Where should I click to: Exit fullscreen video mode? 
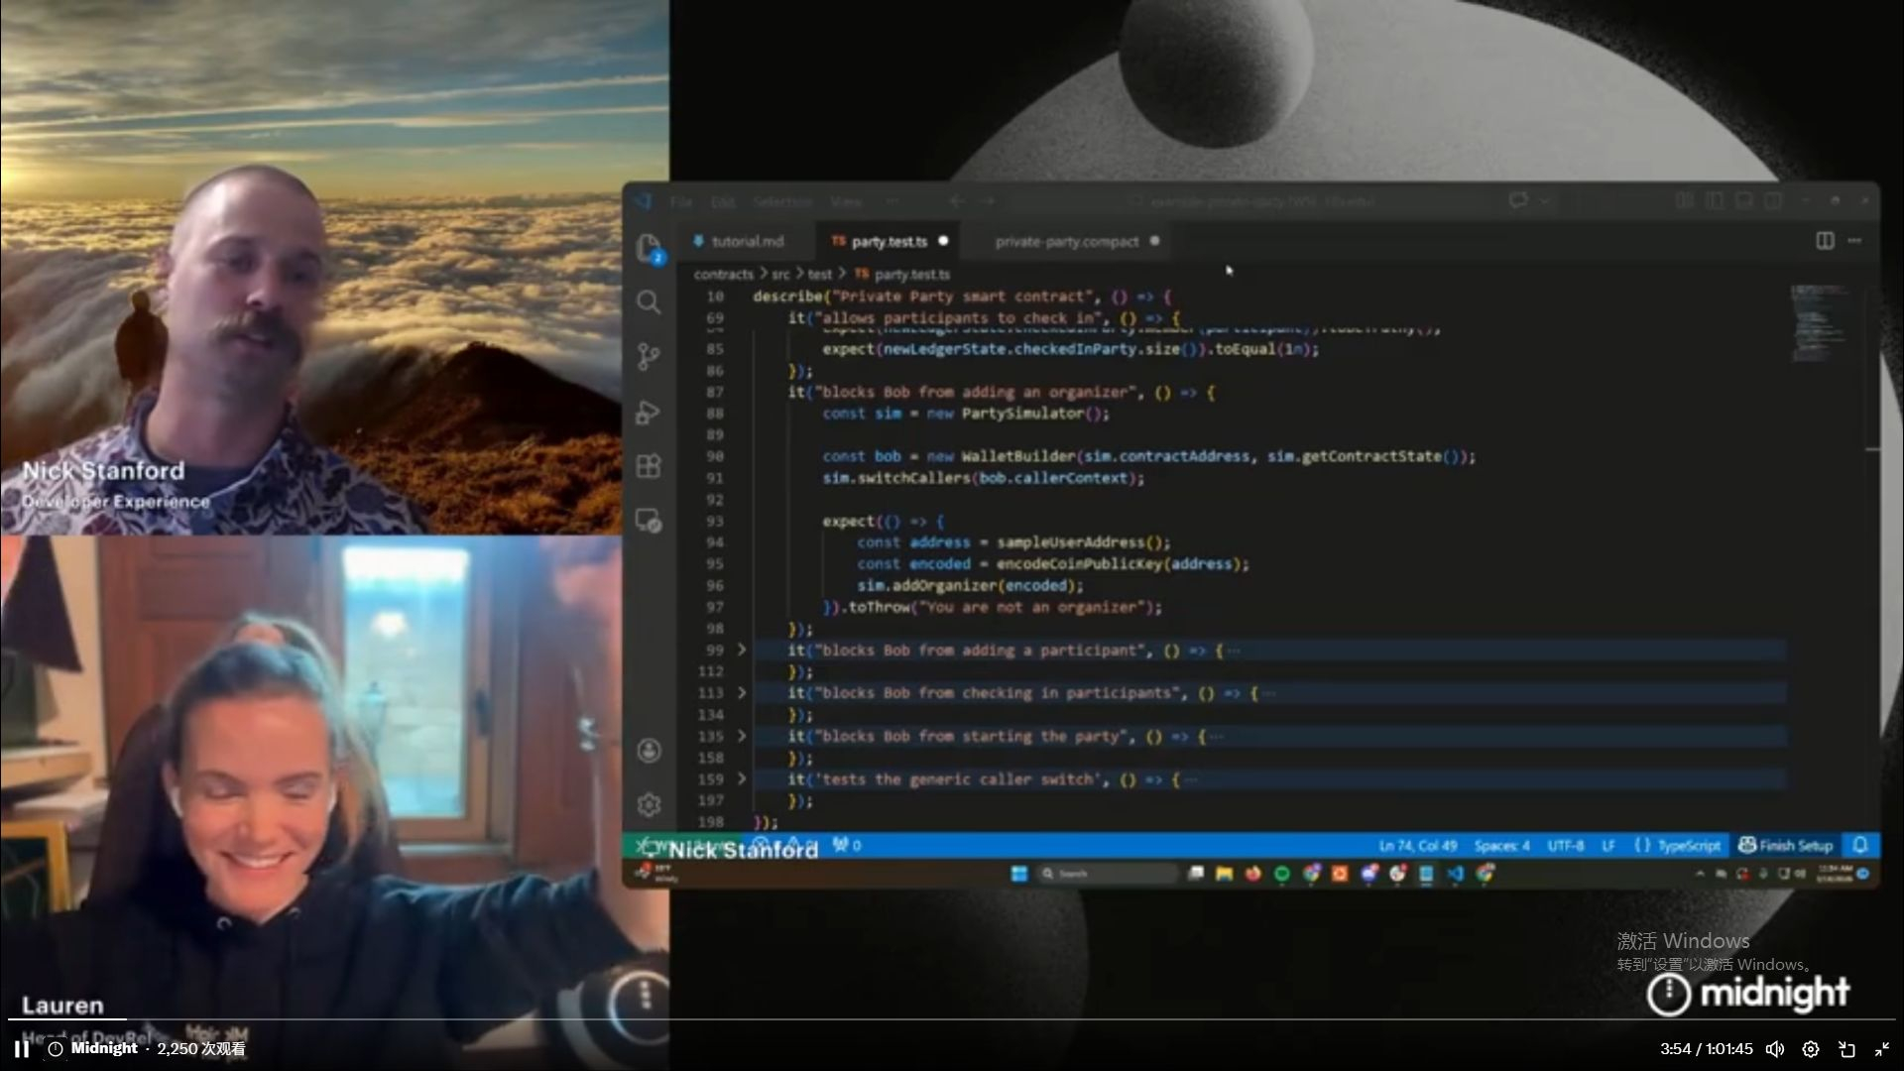coord(1882,1049)
